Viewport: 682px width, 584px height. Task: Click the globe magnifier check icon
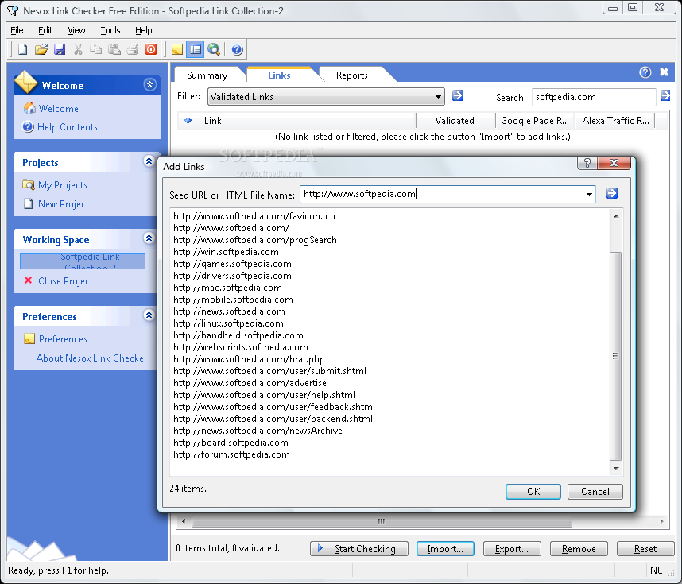(x=214, y=49)
